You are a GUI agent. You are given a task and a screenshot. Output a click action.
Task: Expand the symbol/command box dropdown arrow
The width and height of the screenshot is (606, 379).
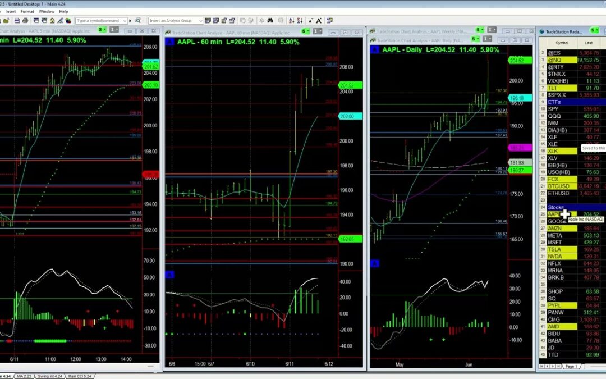(125, 21)
